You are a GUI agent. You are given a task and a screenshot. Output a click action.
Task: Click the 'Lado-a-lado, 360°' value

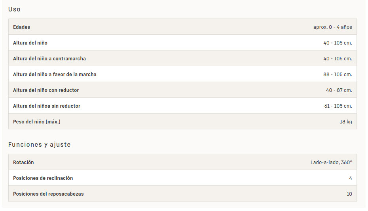331,162
